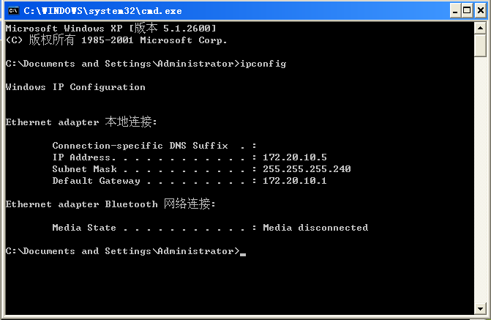Click the Ethernet adapter Bluetooth 网络连接 line
Viewport: 491px width, 320px height.
click(110, 204)
